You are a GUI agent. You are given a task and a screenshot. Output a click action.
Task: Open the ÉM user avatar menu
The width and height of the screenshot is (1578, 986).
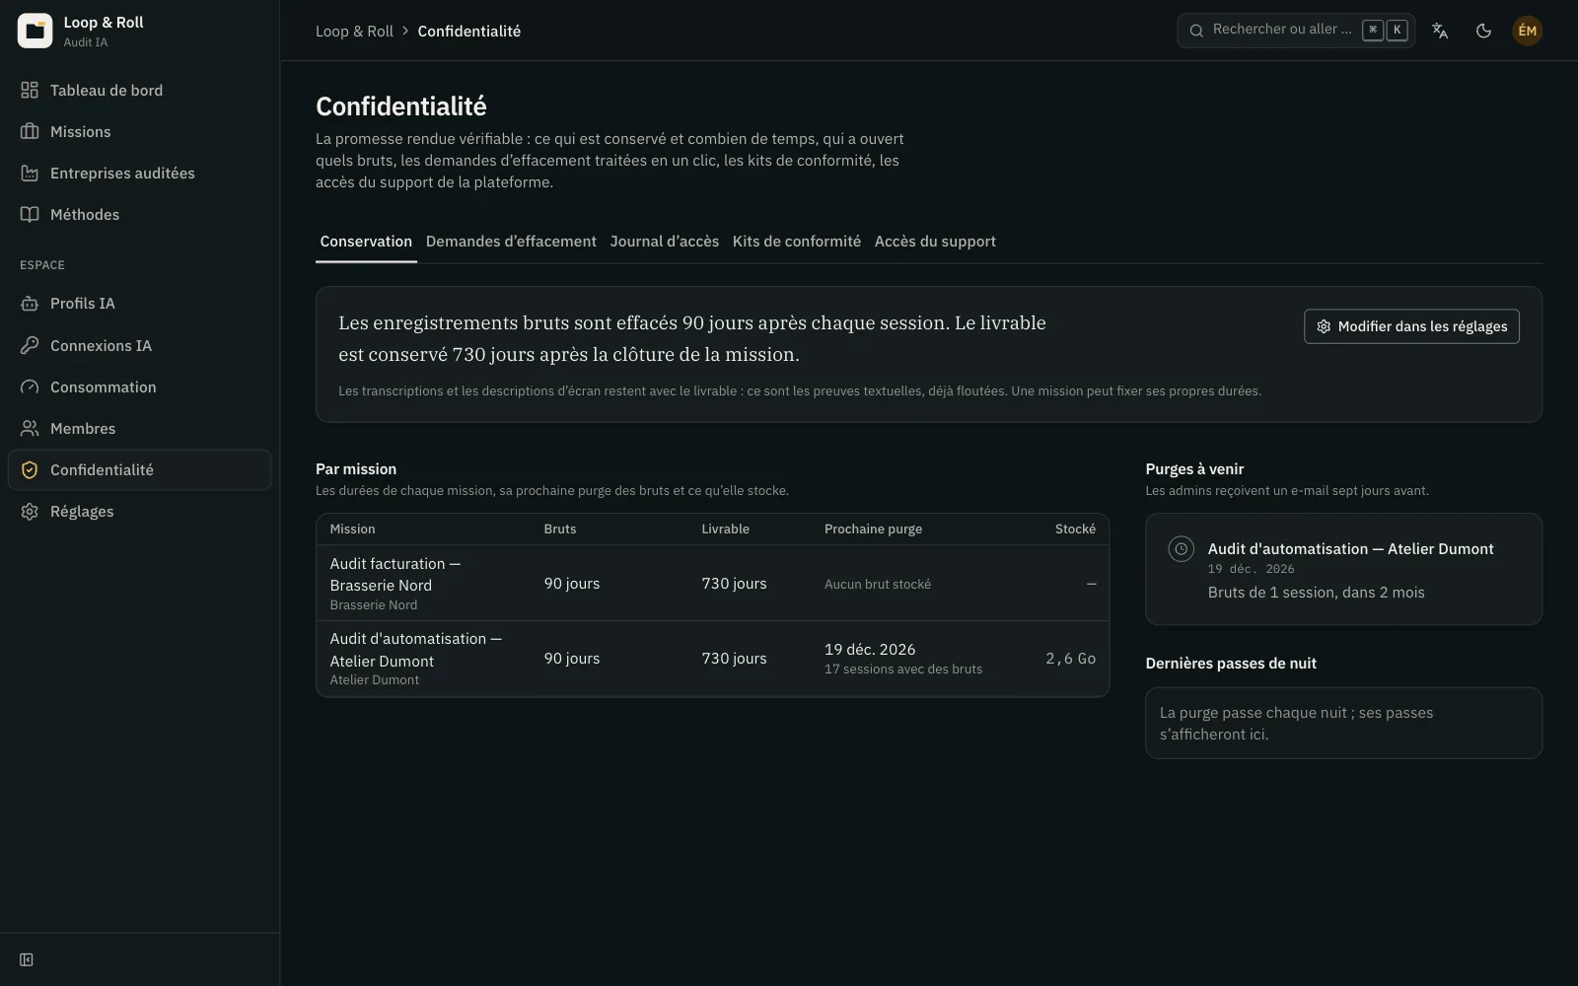[x=1528, y=31]
